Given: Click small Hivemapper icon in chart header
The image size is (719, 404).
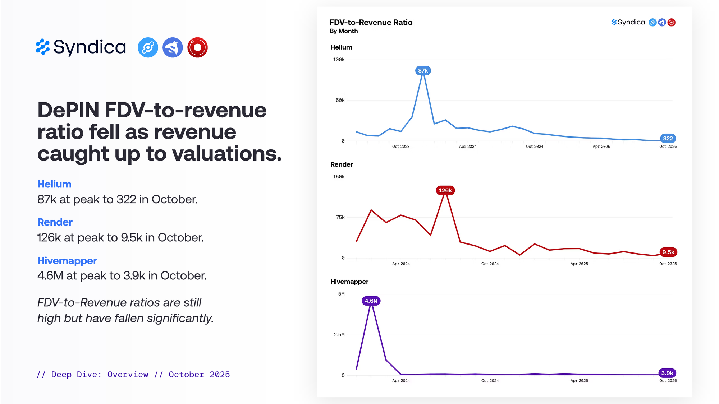Looking at the screenshot, I should [x=662, y=22].
